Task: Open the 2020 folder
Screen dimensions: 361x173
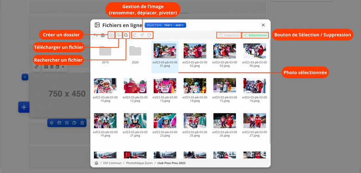Action: pyautogui.click(x=135, y=51)
